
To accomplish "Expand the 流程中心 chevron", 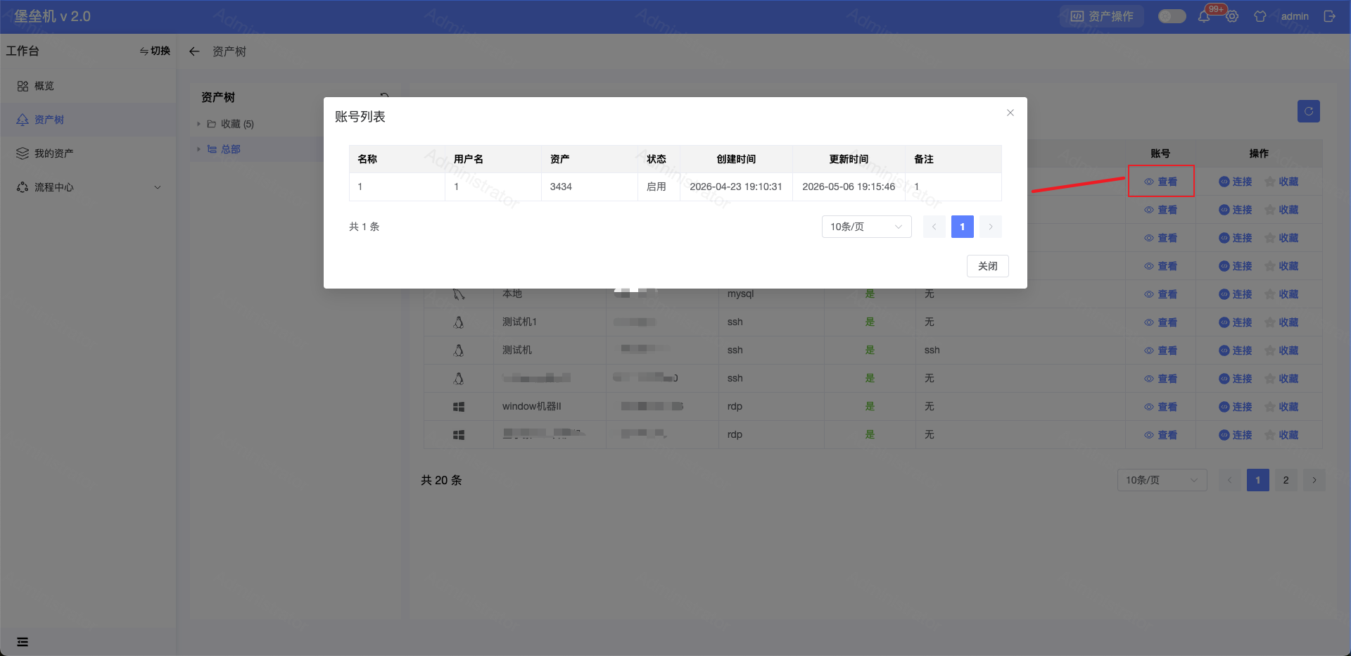I will click(x=158, y=187).
